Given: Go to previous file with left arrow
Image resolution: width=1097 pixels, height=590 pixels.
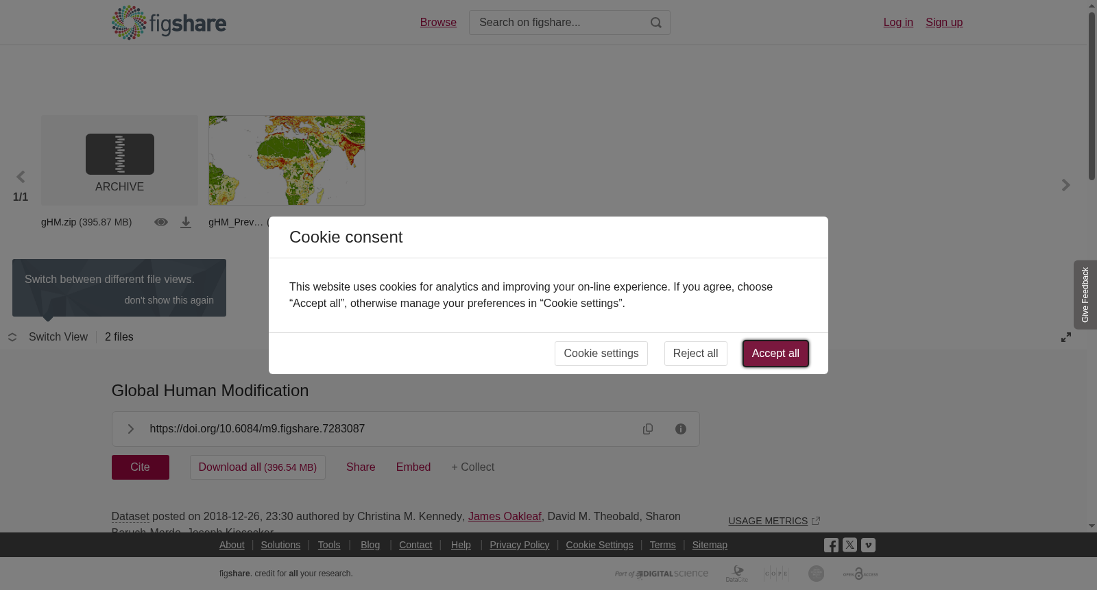Looking at the screenshot, I should pyautogui.click(x=21, y=177).
